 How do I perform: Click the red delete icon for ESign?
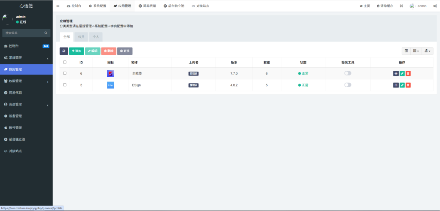[408, 85]
